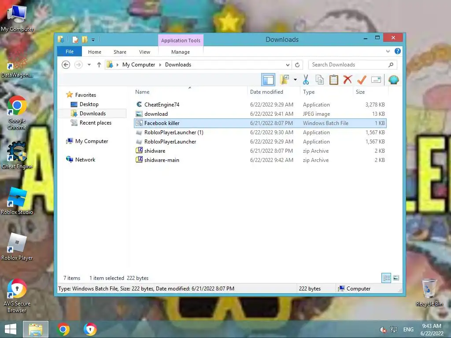Open the recent locations dropdown
Image resolution: width=451 pixels, height=338 pixels.
click(89, 65)
